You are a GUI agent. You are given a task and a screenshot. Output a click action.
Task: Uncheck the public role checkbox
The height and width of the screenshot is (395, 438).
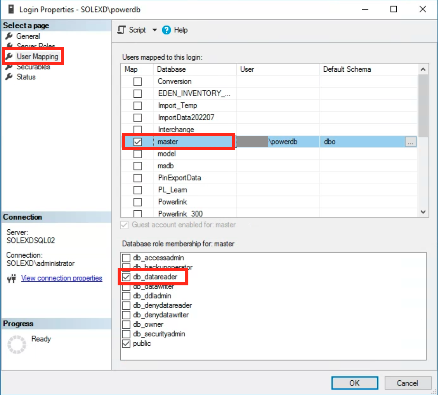coord(126,344)
